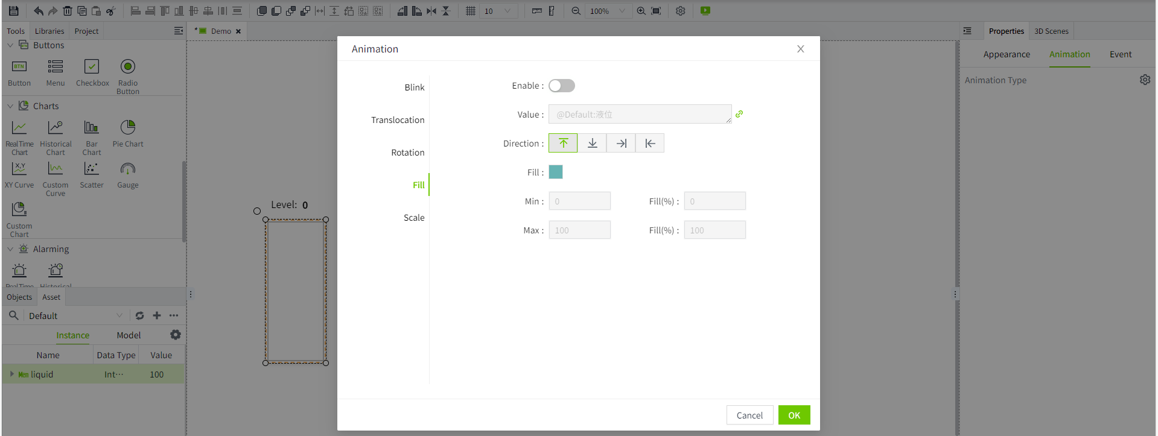The height and width of the screenshot is (436, 1158).
Task: Expand the liquid tree row
Action: (11, 374)
